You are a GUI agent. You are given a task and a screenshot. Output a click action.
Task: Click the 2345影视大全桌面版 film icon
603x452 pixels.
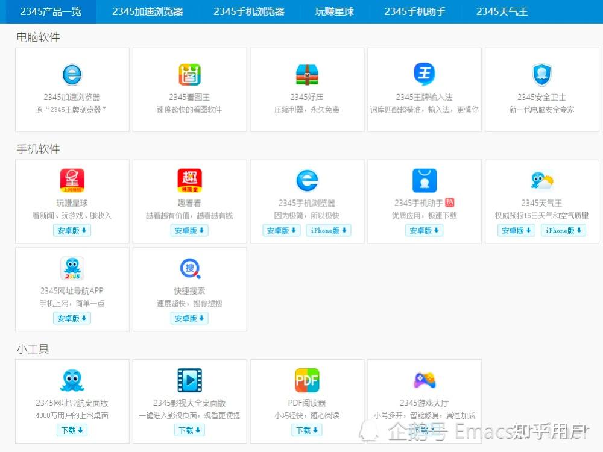[189, 380]
